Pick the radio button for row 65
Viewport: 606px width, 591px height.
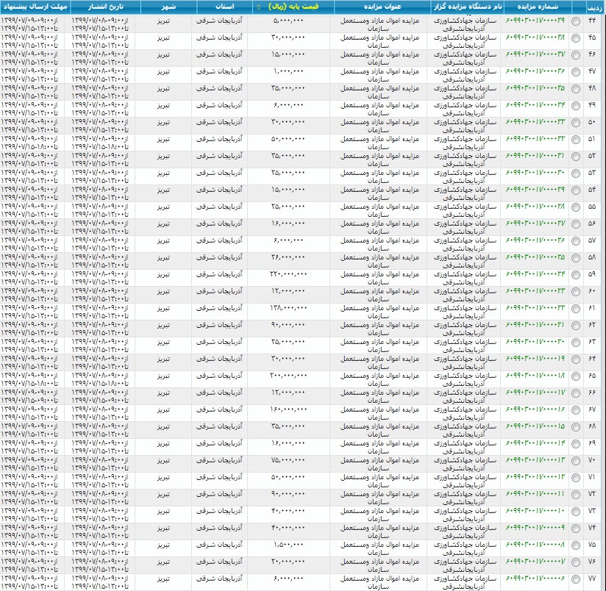(x=575, y=376)
